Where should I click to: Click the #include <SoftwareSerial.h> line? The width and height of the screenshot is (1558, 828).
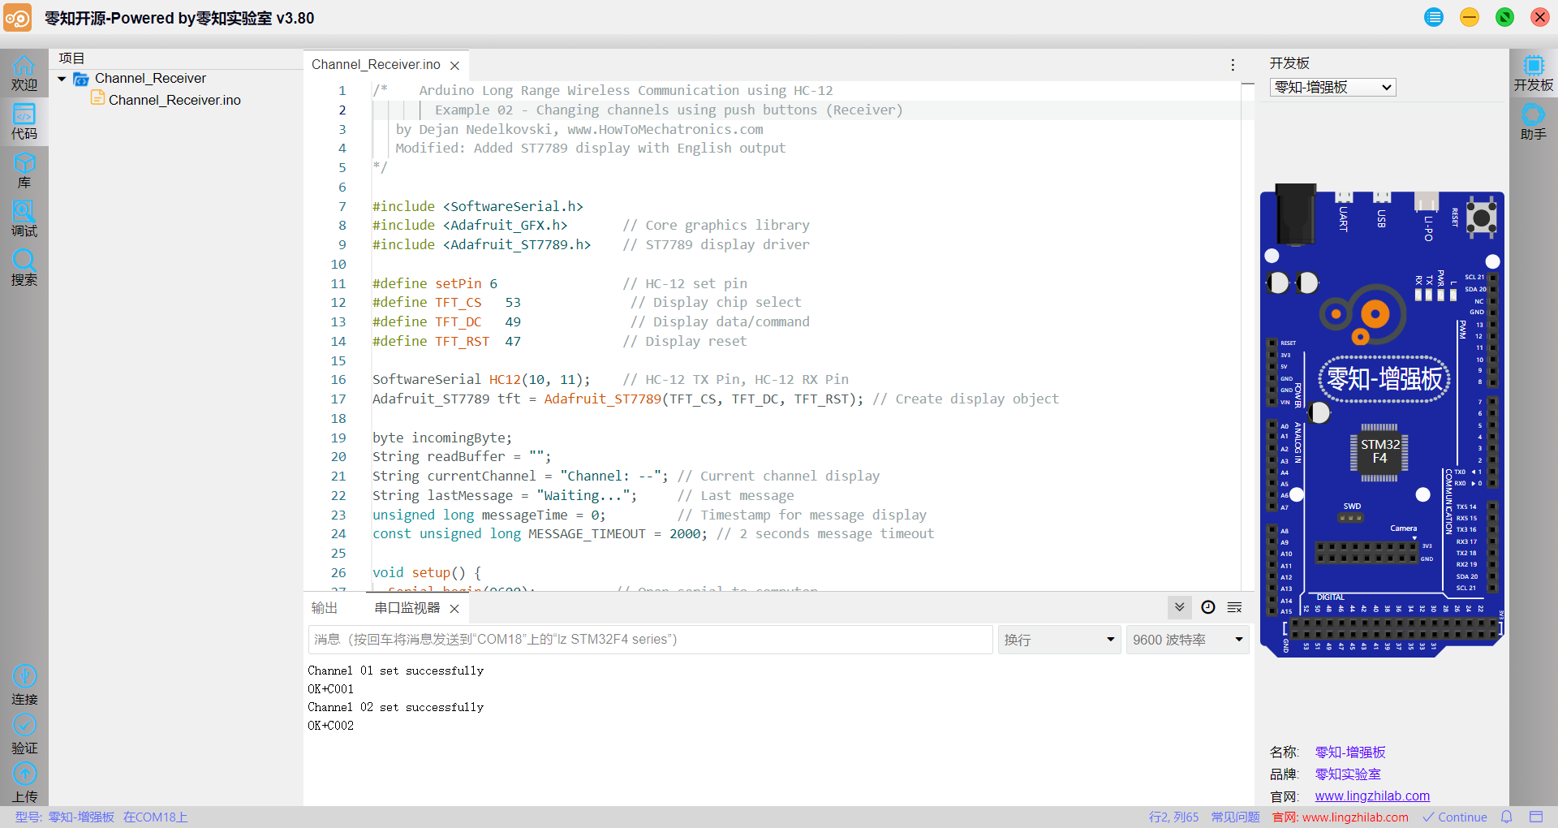(x=478, y=206)
